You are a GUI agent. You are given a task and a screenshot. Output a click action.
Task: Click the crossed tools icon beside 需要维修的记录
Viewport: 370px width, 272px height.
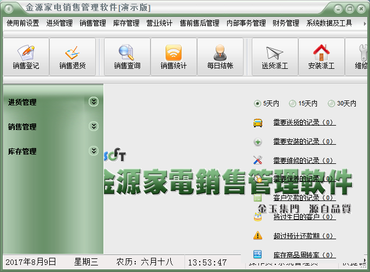click(258, 160)
